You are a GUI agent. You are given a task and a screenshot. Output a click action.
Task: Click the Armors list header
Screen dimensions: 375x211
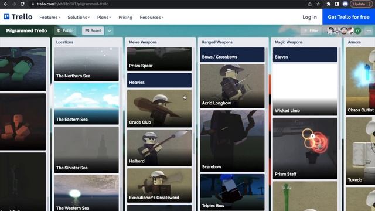click(354, 42)
